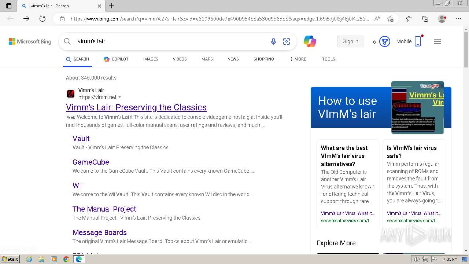Open the Message Boards sublink
Image resolution: width=469 pixels, height=264 pixels.
[100, 232]
